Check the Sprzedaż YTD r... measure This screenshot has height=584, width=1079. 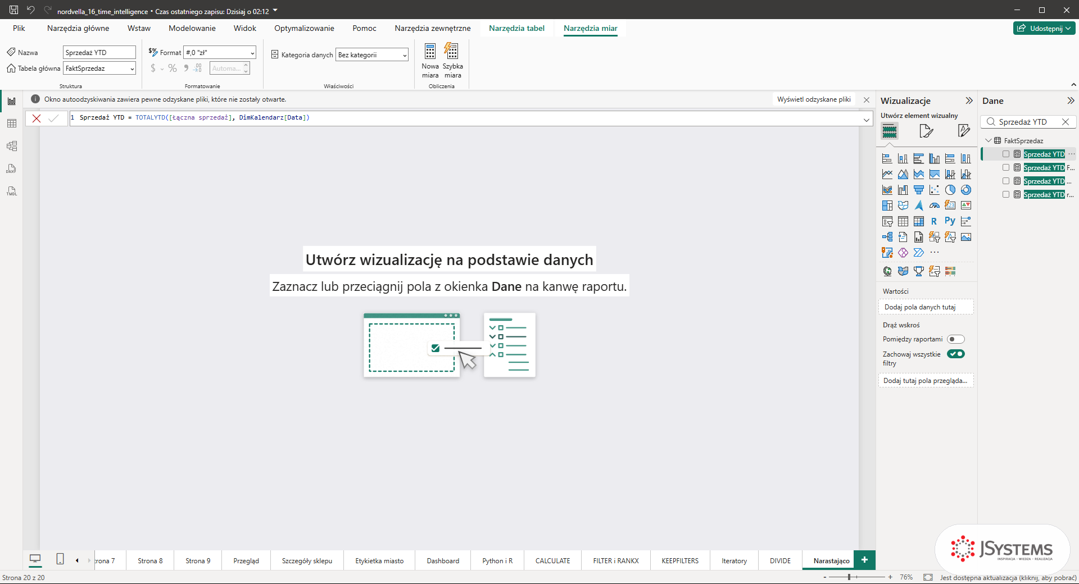coord(1006,194)
